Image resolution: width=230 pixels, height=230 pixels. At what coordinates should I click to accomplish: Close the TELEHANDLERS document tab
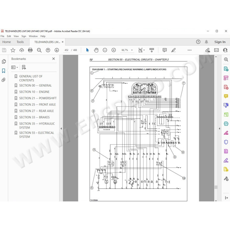click(63, 42)
